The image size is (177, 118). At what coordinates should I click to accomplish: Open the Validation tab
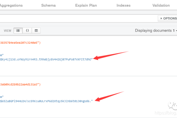pos(161,5)
